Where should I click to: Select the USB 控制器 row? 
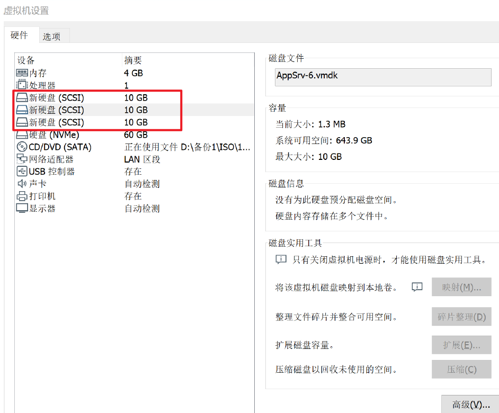[135, 172]
